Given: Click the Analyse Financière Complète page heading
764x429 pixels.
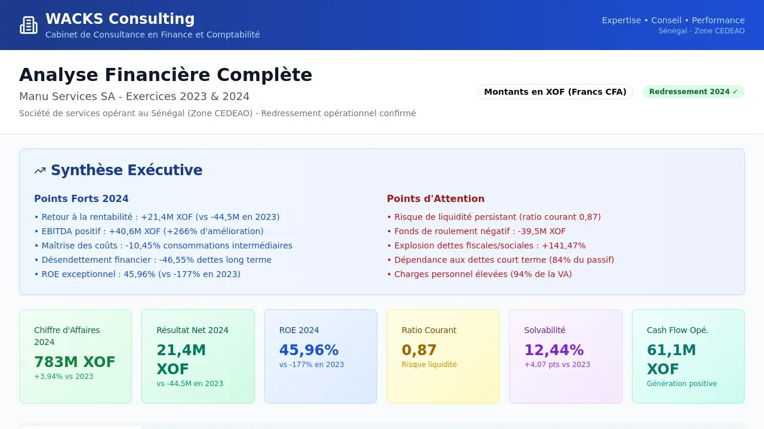Looking at the screenshot, I should pos(166,75).
